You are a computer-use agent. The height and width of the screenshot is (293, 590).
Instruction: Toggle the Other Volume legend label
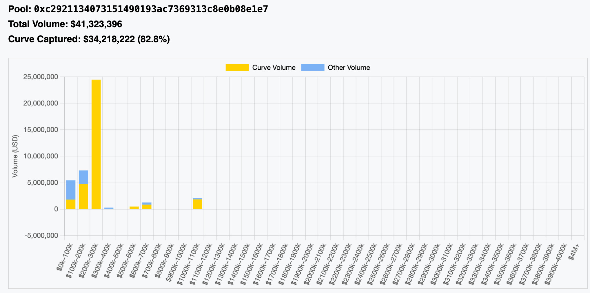point(349,68)
